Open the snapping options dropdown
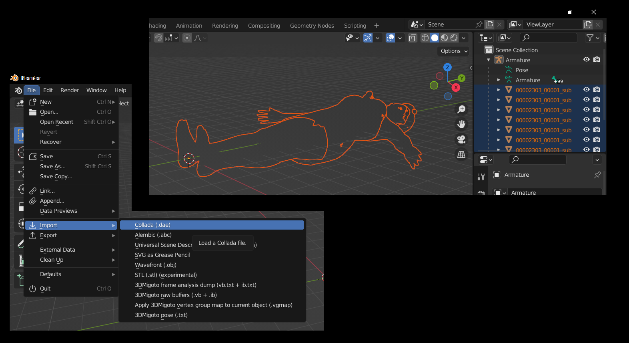This screenshot has height=343, width=629. 172,38
